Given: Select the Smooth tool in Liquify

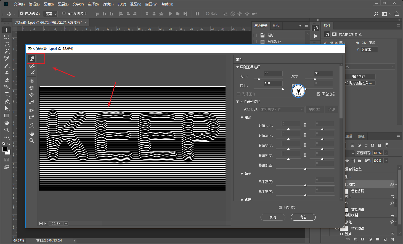Looking at the screenshot, I should pos(32,72).
